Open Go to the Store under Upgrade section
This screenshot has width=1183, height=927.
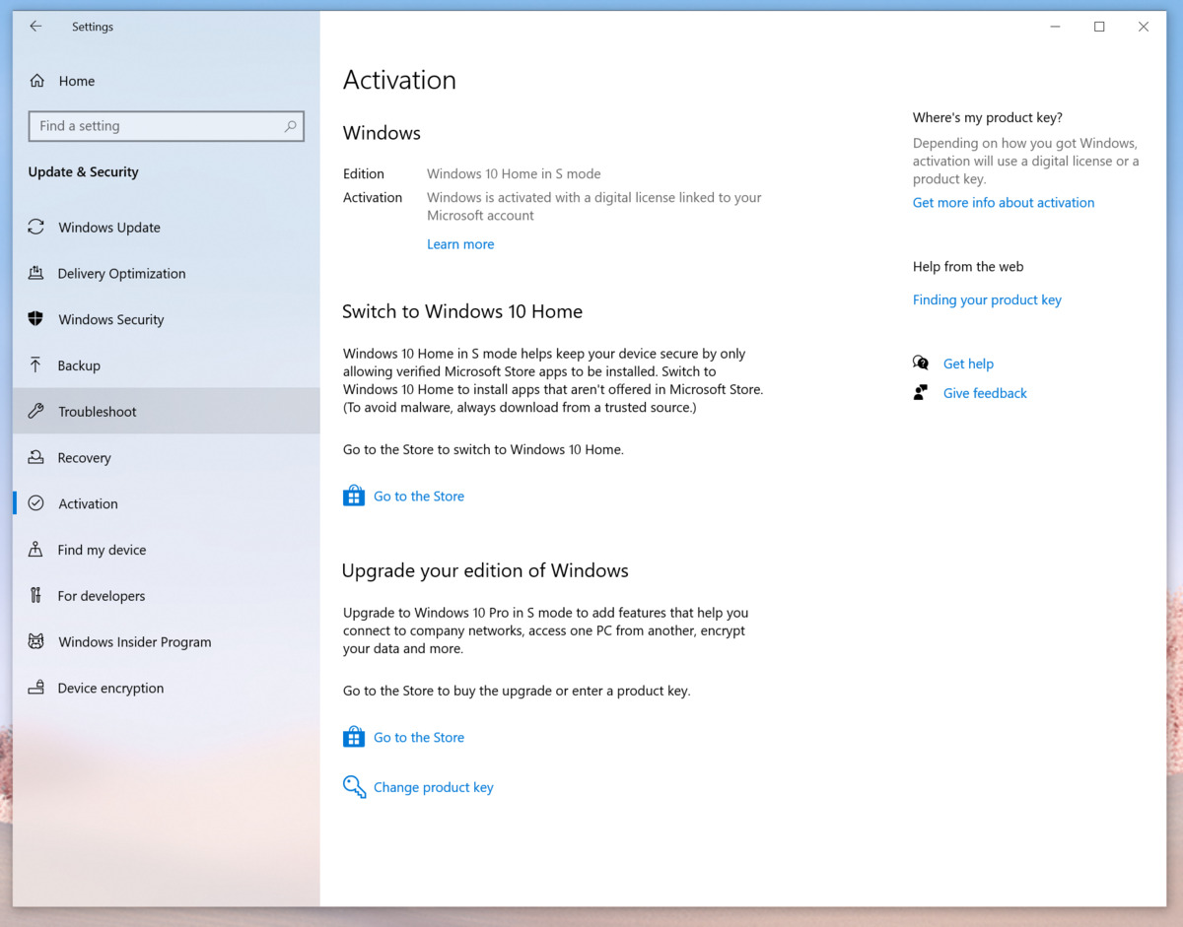[419, 737]
